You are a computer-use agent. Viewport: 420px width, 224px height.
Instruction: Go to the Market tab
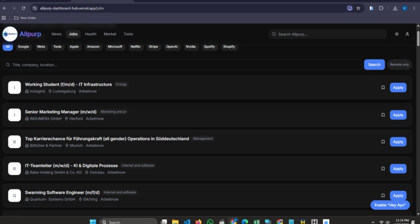(x=110, y=34)
